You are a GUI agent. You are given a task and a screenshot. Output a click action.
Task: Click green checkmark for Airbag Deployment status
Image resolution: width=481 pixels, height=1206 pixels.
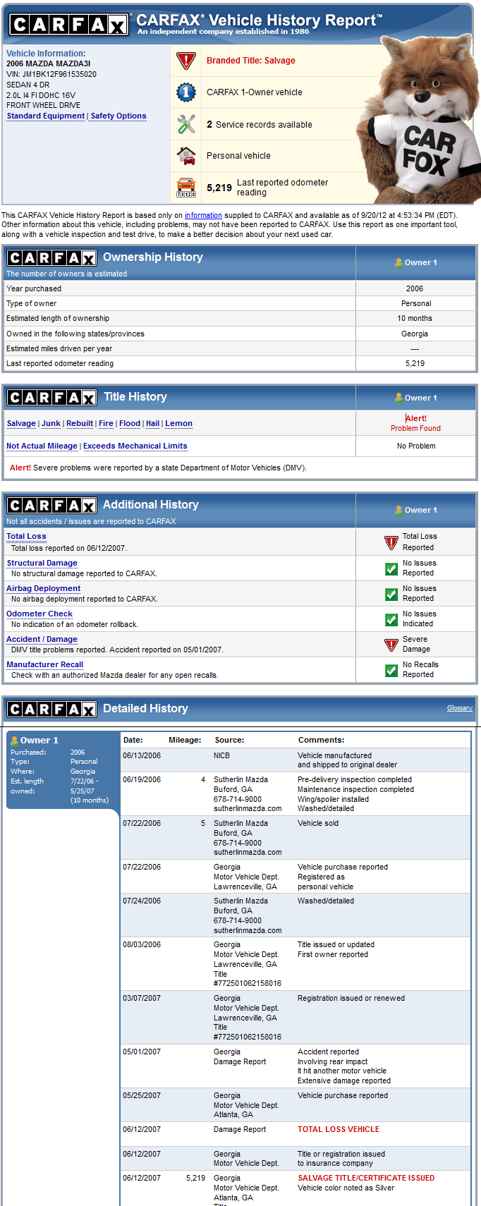click(x=391, y=594)
